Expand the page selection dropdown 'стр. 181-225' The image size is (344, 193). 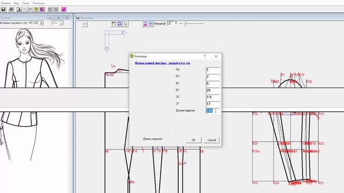click(x=41, y=23)
